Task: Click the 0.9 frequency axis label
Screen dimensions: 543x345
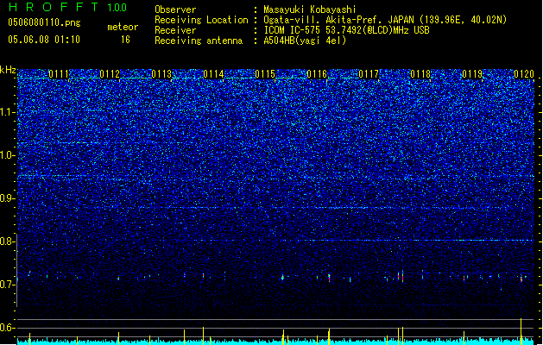Action: tap(7, 198)
